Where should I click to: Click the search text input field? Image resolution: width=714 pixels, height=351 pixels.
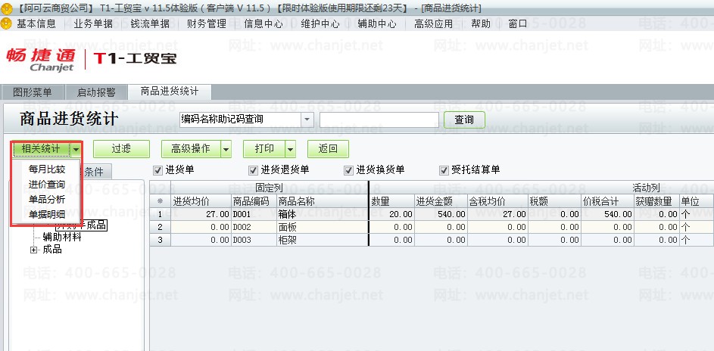click(379, 120)
